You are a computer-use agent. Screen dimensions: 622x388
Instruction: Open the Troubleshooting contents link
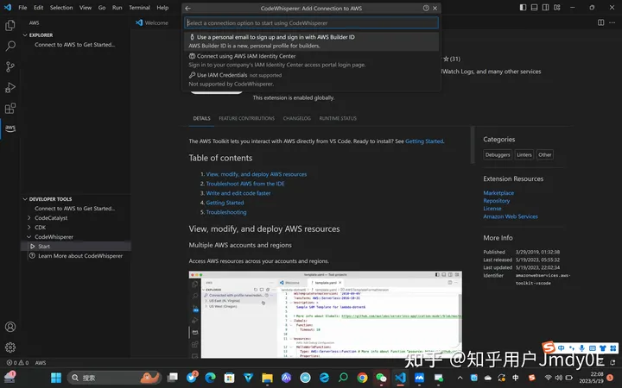click(226, 212)
